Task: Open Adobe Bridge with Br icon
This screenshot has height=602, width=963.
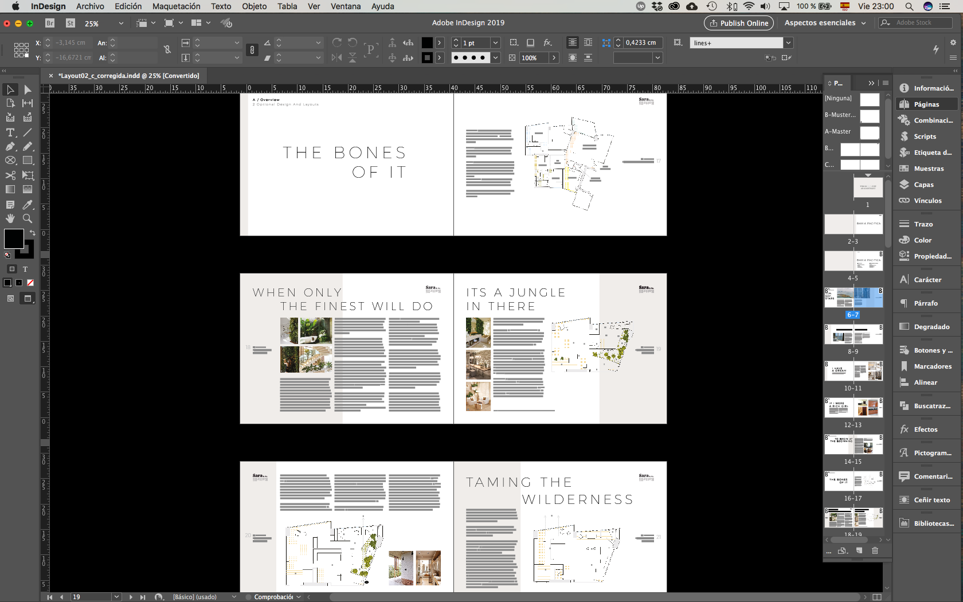Action: (50, 23)
